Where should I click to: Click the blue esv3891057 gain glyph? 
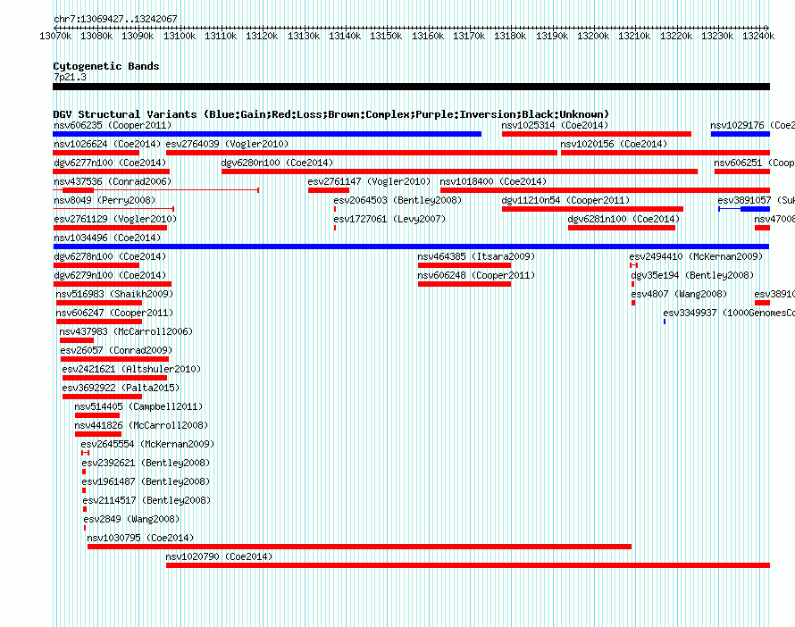744,209
